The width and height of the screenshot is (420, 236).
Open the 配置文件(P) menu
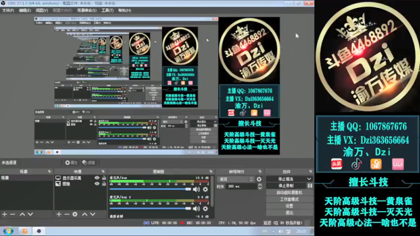(x=62, y=10)
